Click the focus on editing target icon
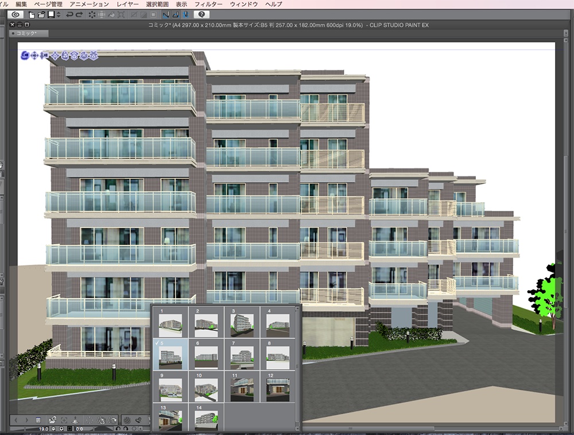 point(64,420)
